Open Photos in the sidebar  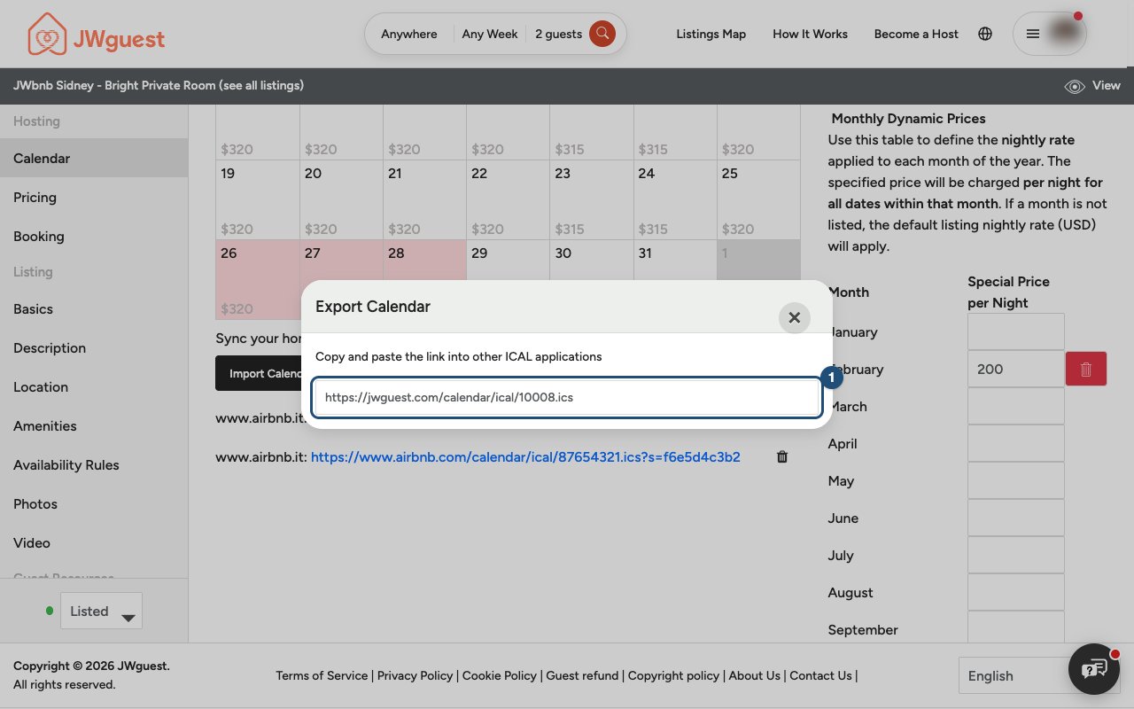[x=94, y=504]
